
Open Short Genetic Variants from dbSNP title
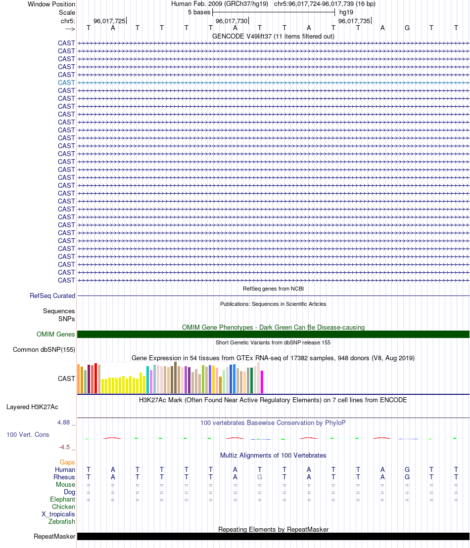273,342
